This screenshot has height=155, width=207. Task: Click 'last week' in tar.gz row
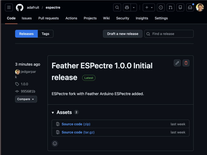coord(178,132)
